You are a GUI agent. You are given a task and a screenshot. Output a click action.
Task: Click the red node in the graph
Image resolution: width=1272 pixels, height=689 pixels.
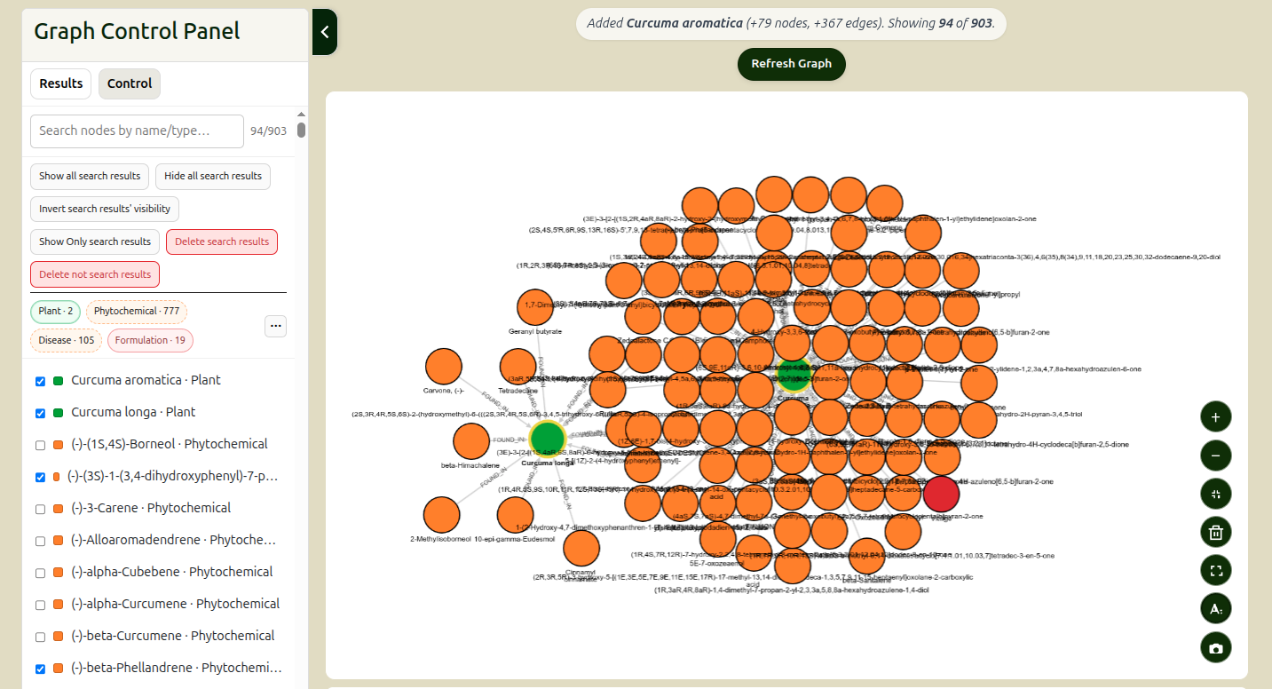point(941,495)
